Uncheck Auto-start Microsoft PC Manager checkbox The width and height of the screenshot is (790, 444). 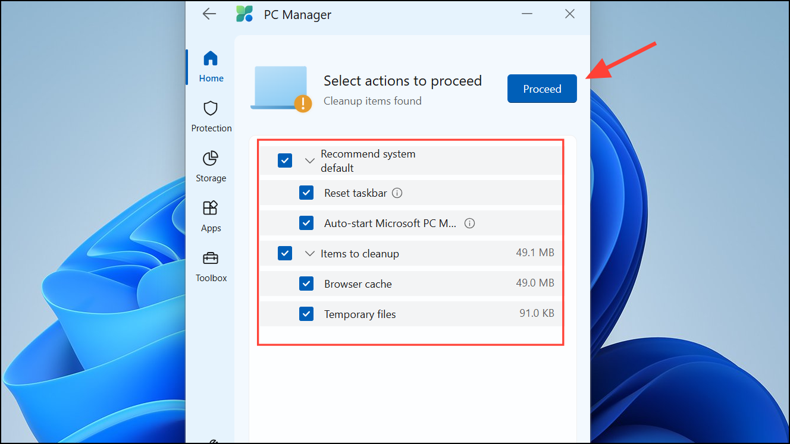[306, 223]
